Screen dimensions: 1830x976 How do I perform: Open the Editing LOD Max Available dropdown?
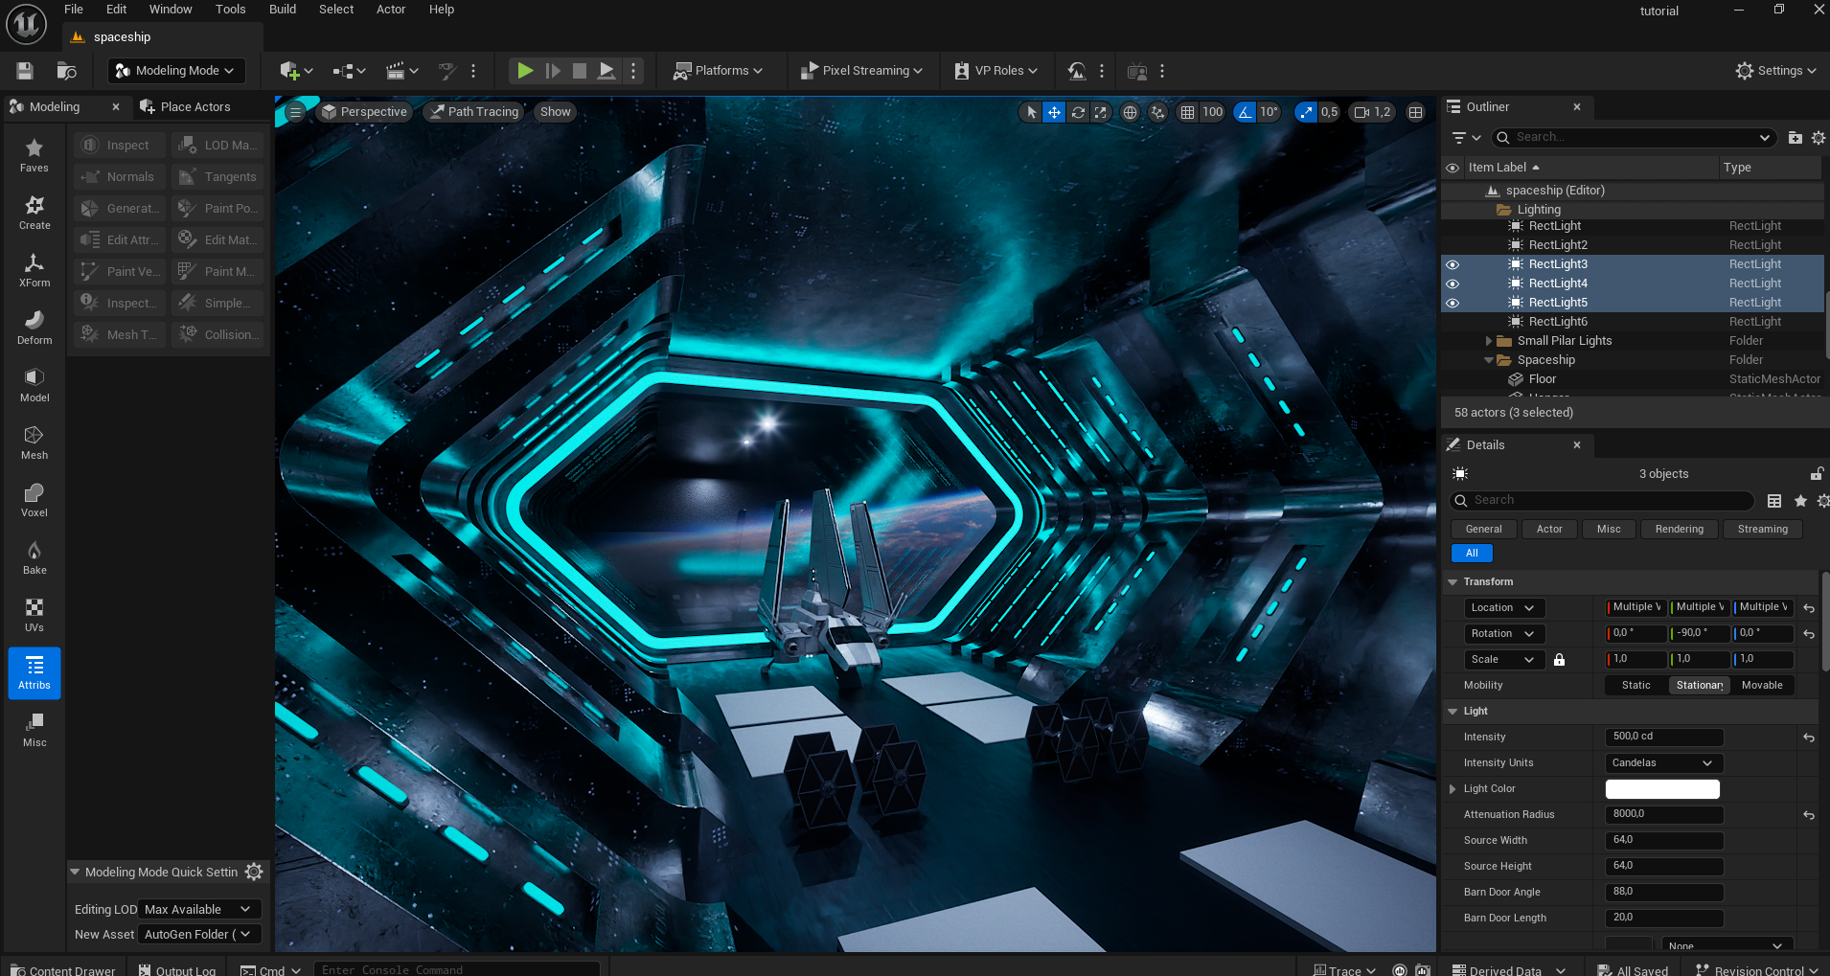199,909
